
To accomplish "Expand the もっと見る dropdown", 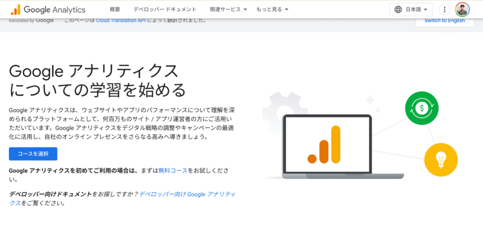I will pyautogui.click(x=272, y=9).
